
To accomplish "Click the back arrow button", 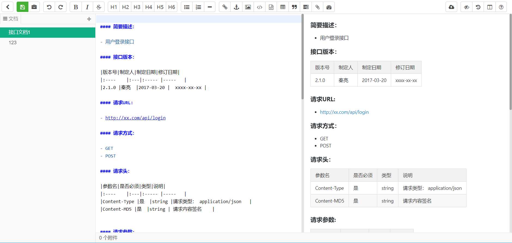I will point(8,7).
